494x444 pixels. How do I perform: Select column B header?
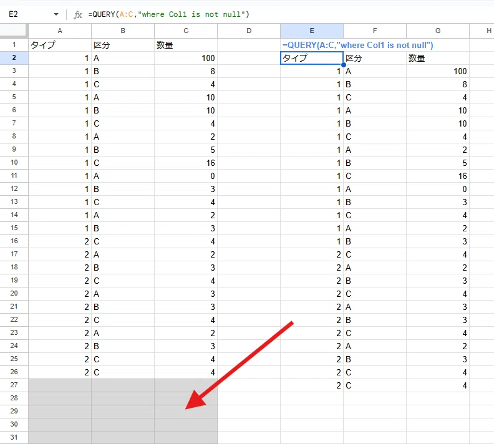pos(123,31)
